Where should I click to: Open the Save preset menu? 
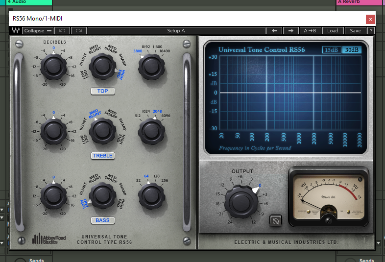point(355,31)
